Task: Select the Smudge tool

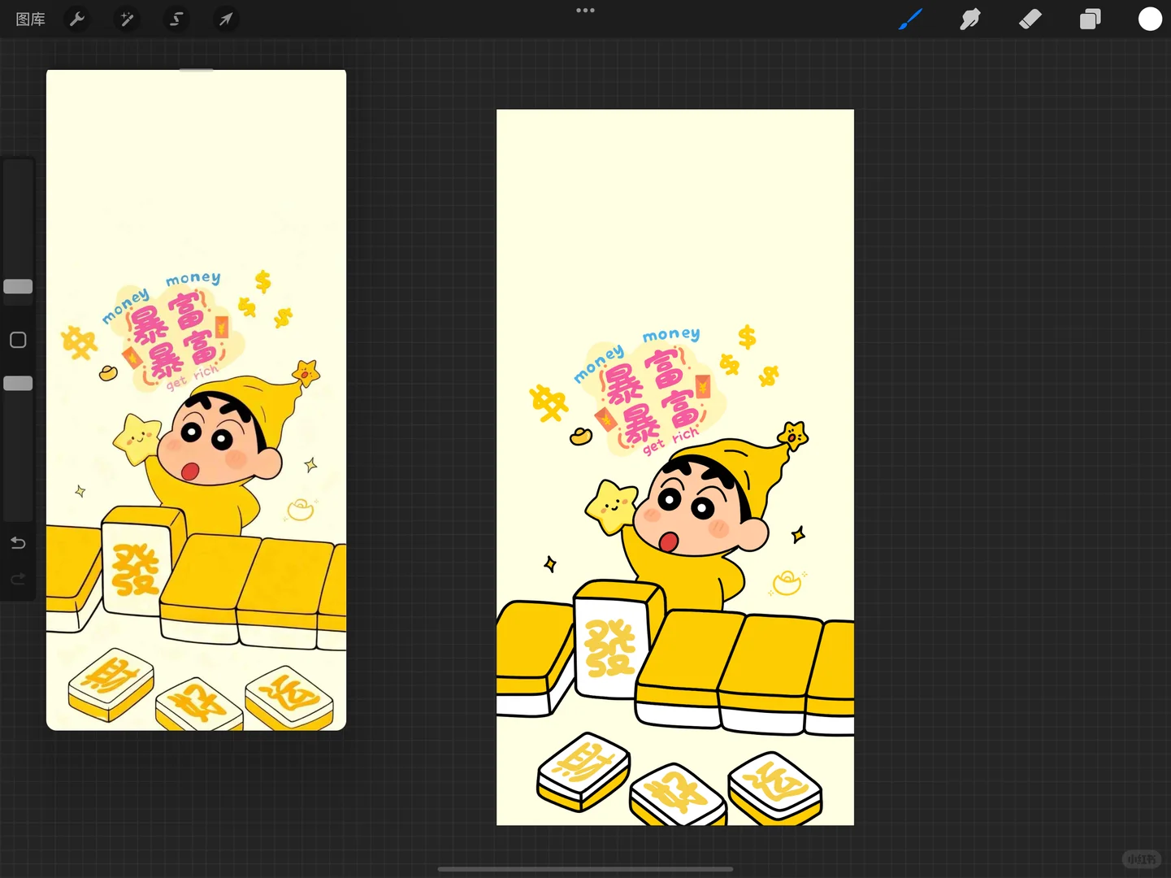Action: click(970, 19)
